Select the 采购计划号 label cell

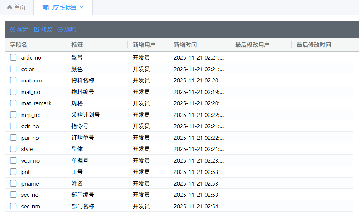coord(86,115)
